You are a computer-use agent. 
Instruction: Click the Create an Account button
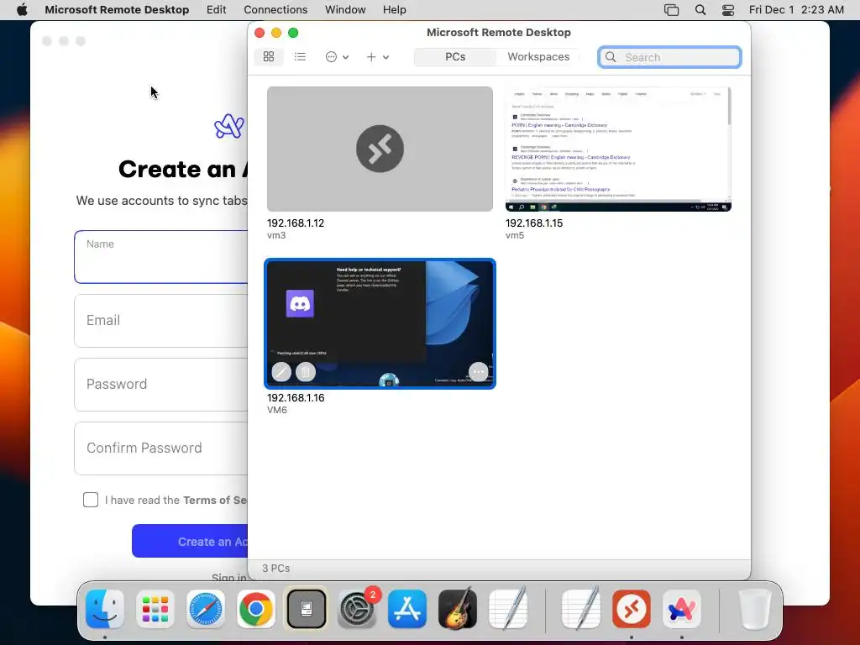click(x=190, y=542)
